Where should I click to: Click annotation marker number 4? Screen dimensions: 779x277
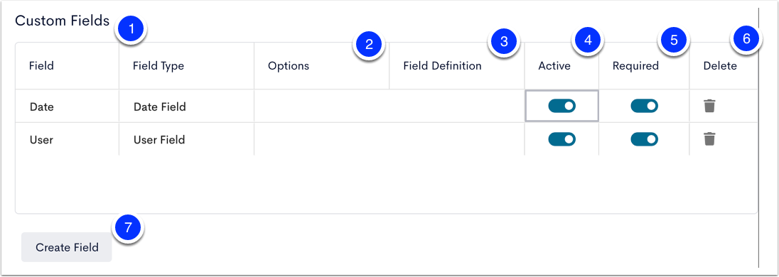[589, 40]
